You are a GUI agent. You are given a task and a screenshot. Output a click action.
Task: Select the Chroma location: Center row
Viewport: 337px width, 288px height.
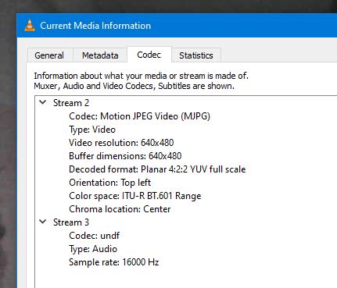(x=120, y=209)
